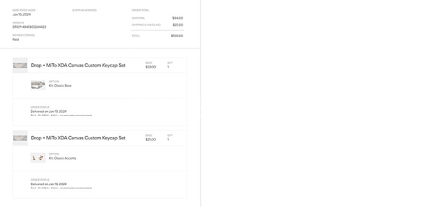
Task: Click the Subtotal label
Action: 138,18
